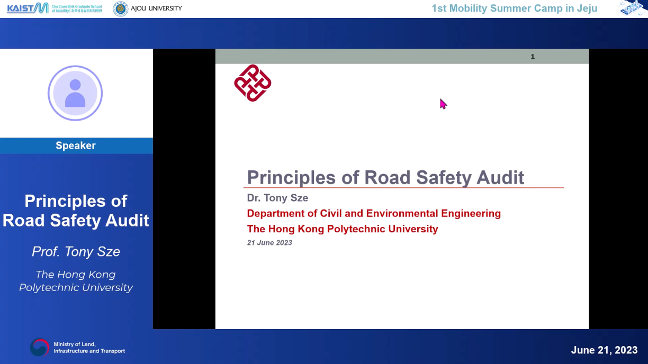Screen dimensions: 648x364
Task: Click the italic 21 June 2023 slide date
Action: tap(269, 243)
